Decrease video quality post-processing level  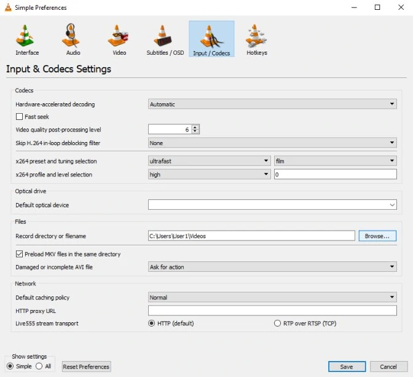click(195, 131)
